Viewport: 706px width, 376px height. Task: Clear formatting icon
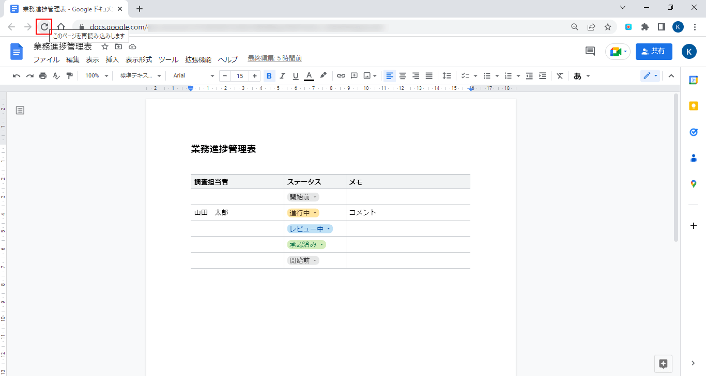[x=560, y=76]
